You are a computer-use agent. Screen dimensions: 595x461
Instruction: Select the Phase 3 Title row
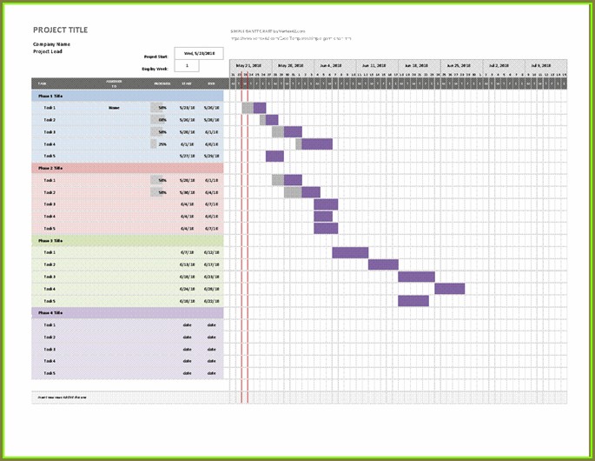[x=128, y=241]
